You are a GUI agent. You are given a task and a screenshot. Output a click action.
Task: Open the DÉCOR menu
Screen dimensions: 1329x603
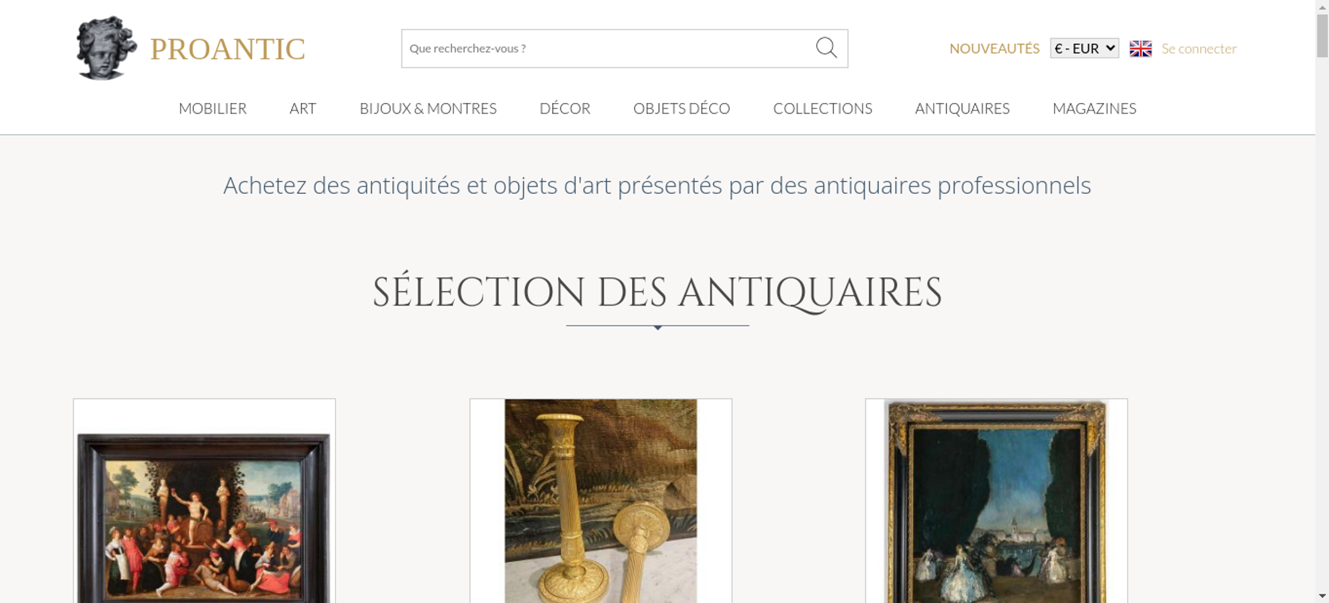pos(565,108)
